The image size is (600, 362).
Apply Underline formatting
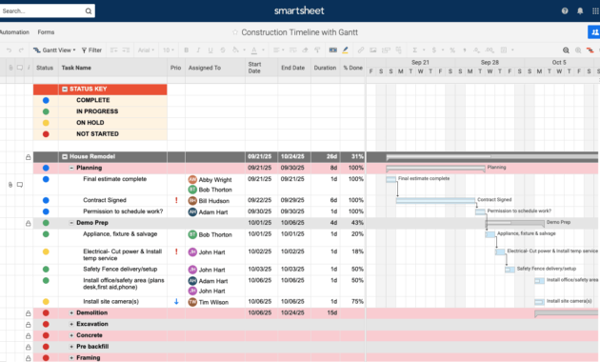(x=210, y=50)
